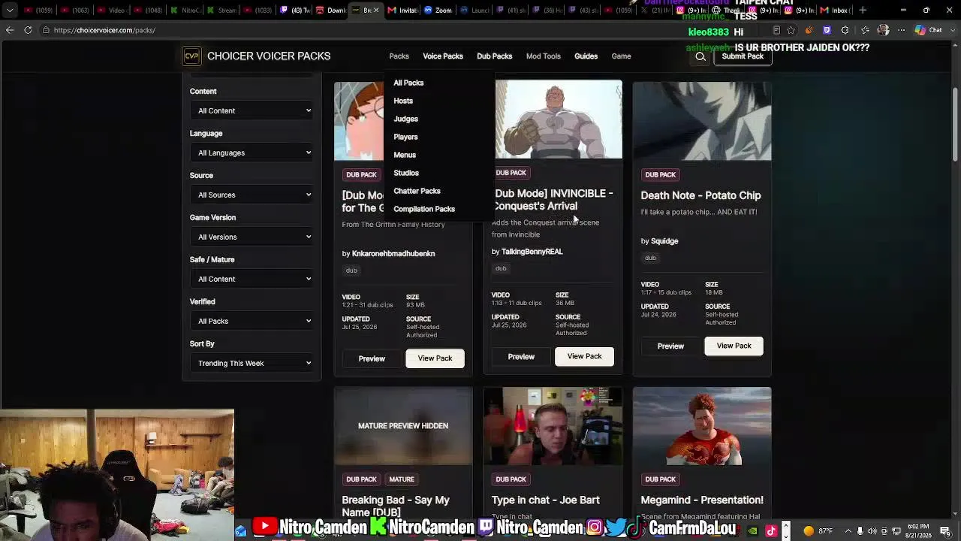Open the taskbar clock showing 6:02 PM
The width and height of the screenshot is (961, 541).
[918, 531]
